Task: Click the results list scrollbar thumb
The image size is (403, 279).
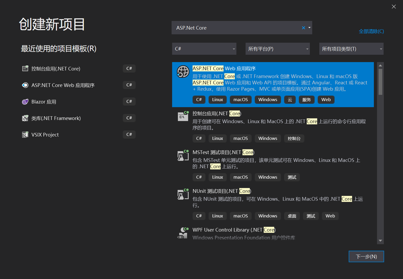Action: tap(380, 82)
